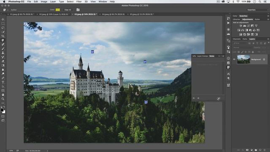The width and height of the screenshot is (270, 152).
Task: Select the Clone Stamp tool
Action: pos(3,53)
